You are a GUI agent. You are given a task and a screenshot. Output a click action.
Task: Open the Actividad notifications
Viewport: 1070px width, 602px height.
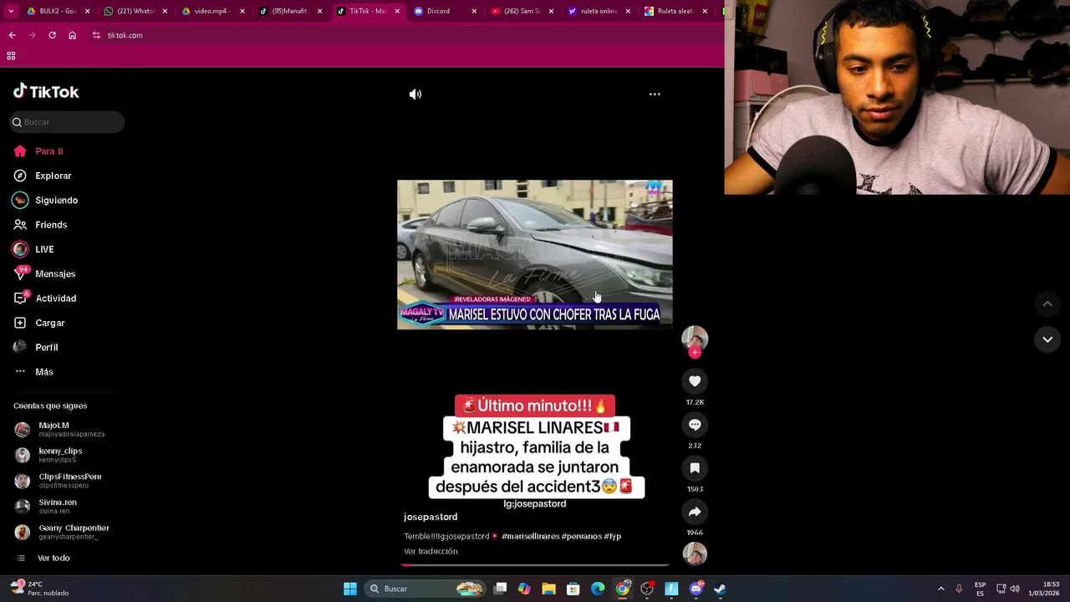45,298
